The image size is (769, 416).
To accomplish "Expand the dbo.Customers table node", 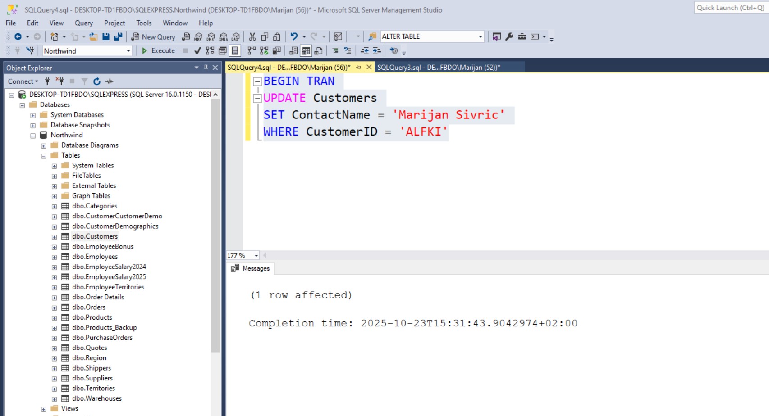I will click(x=55, y=237).
